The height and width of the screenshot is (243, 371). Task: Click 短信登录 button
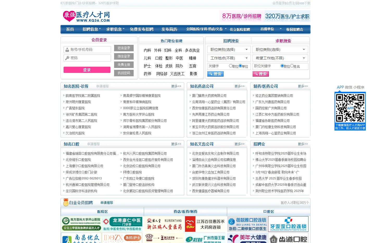(124, 48)
